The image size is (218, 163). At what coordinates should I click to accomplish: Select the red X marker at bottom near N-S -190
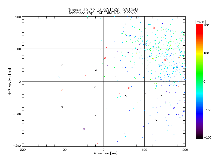tap(98, 144)
